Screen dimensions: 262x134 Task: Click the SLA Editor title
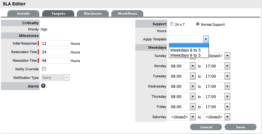pyautogui.click(x=14, y=4)
